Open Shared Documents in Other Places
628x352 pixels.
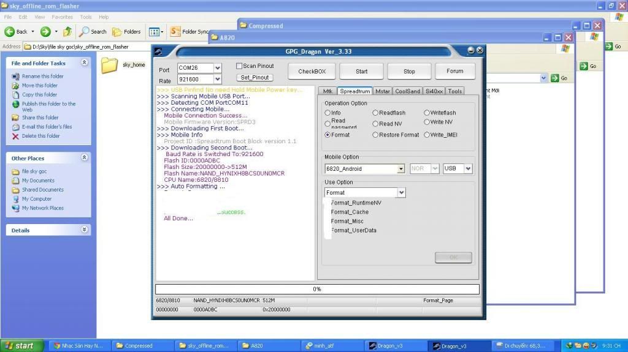[x=42, y=190]
